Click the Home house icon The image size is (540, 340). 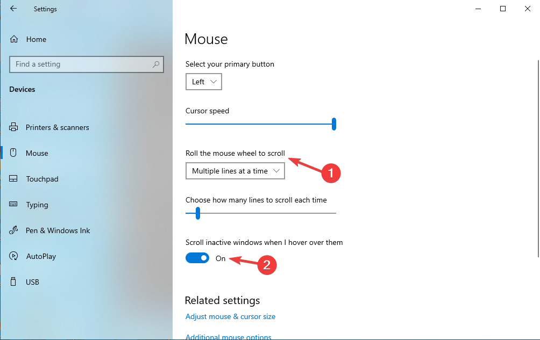pos(14,39)
